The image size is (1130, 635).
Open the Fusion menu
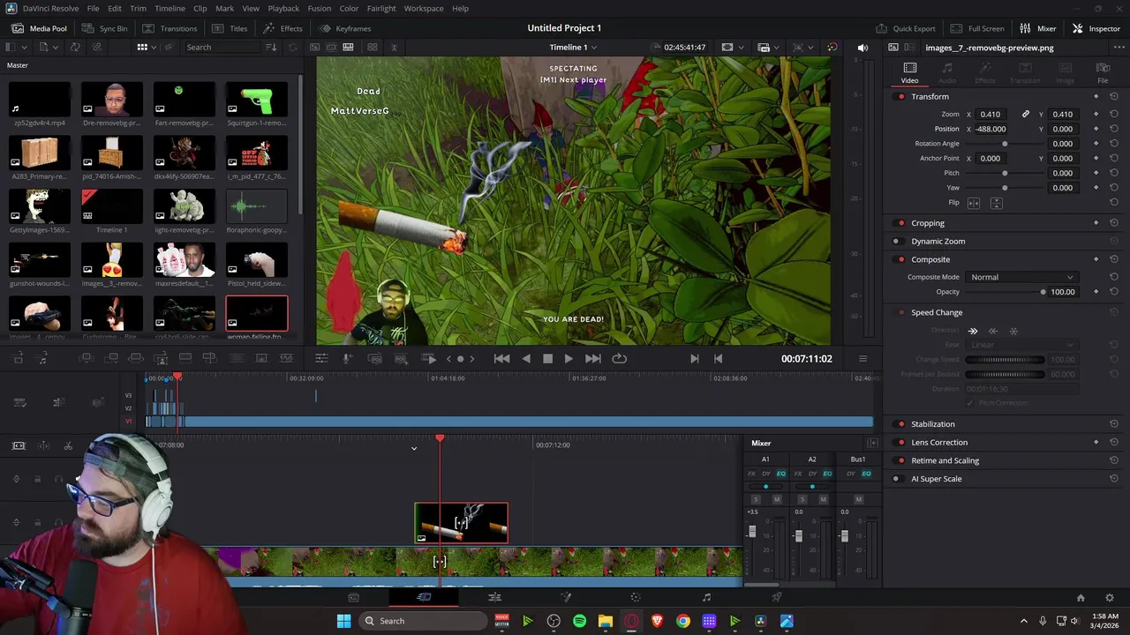click(320, 8)
